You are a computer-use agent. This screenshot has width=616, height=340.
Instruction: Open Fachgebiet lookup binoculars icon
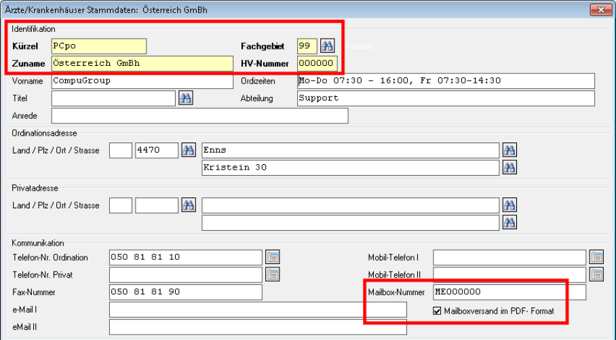click(327, 46)
